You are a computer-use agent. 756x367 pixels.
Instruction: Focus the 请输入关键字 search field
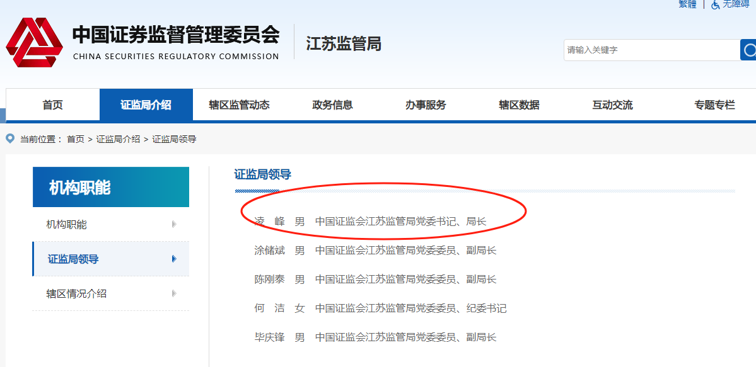652,50
